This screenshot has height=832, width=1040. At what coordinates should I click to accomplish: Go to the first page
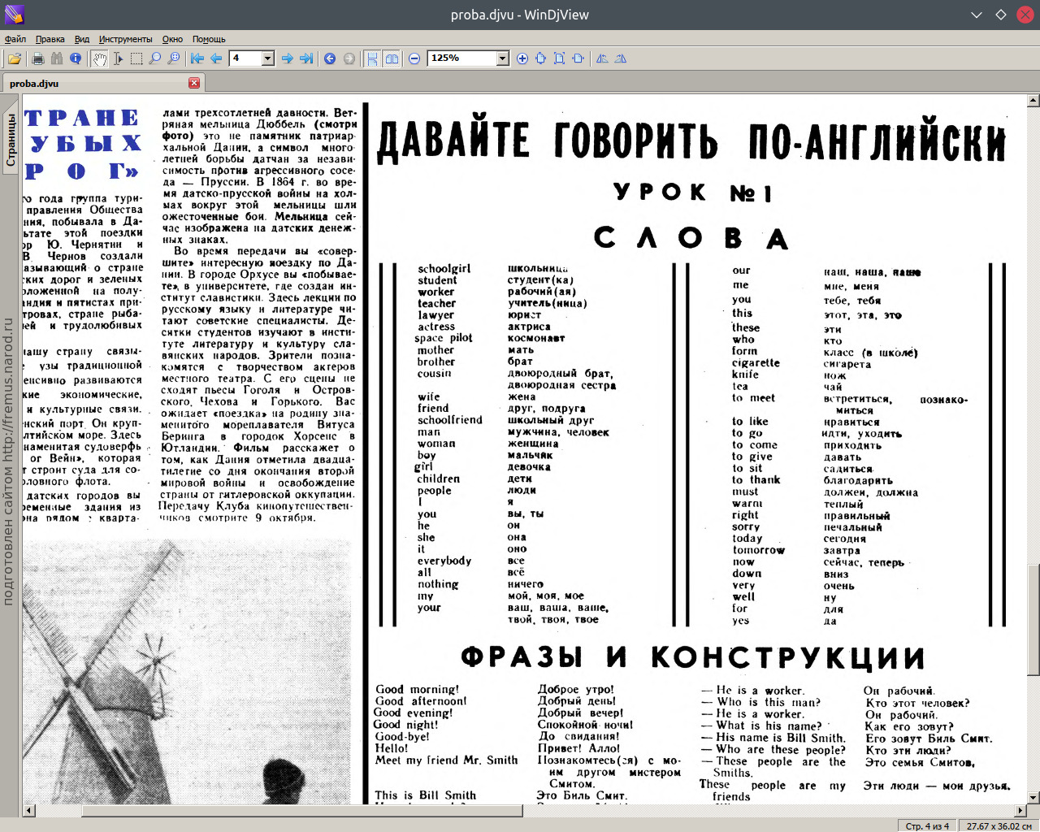(197, 58)
